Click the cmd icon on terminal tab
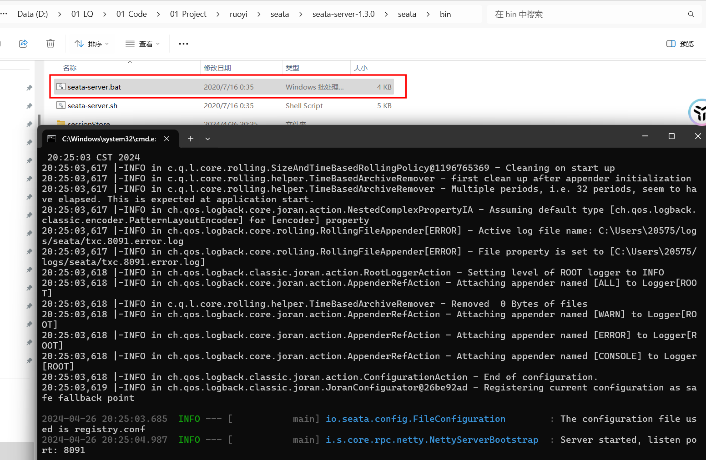Viewport: 706px width, 460px height. point(52,139)
